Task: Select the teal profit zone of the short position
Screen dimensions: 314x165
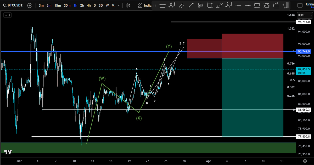Action: 253,97
